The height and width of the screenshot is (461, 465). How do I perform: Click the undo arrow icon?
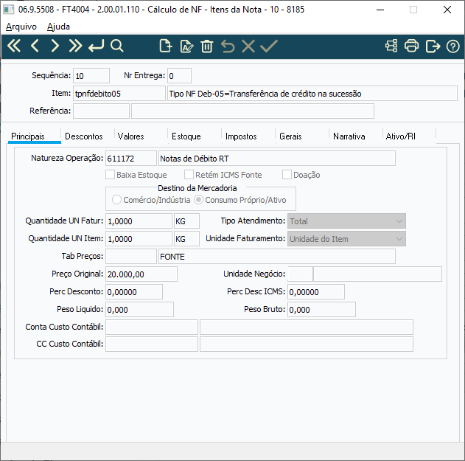228,46
